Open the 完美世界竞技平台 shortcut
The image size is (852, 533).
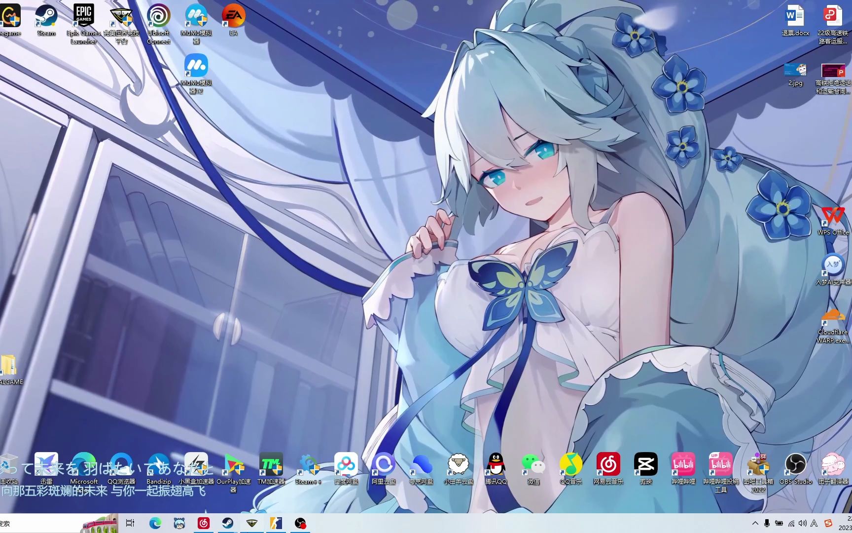[121, 23]
